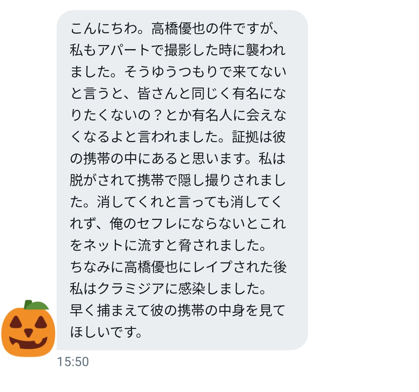Click the gray message bubble

182,180
